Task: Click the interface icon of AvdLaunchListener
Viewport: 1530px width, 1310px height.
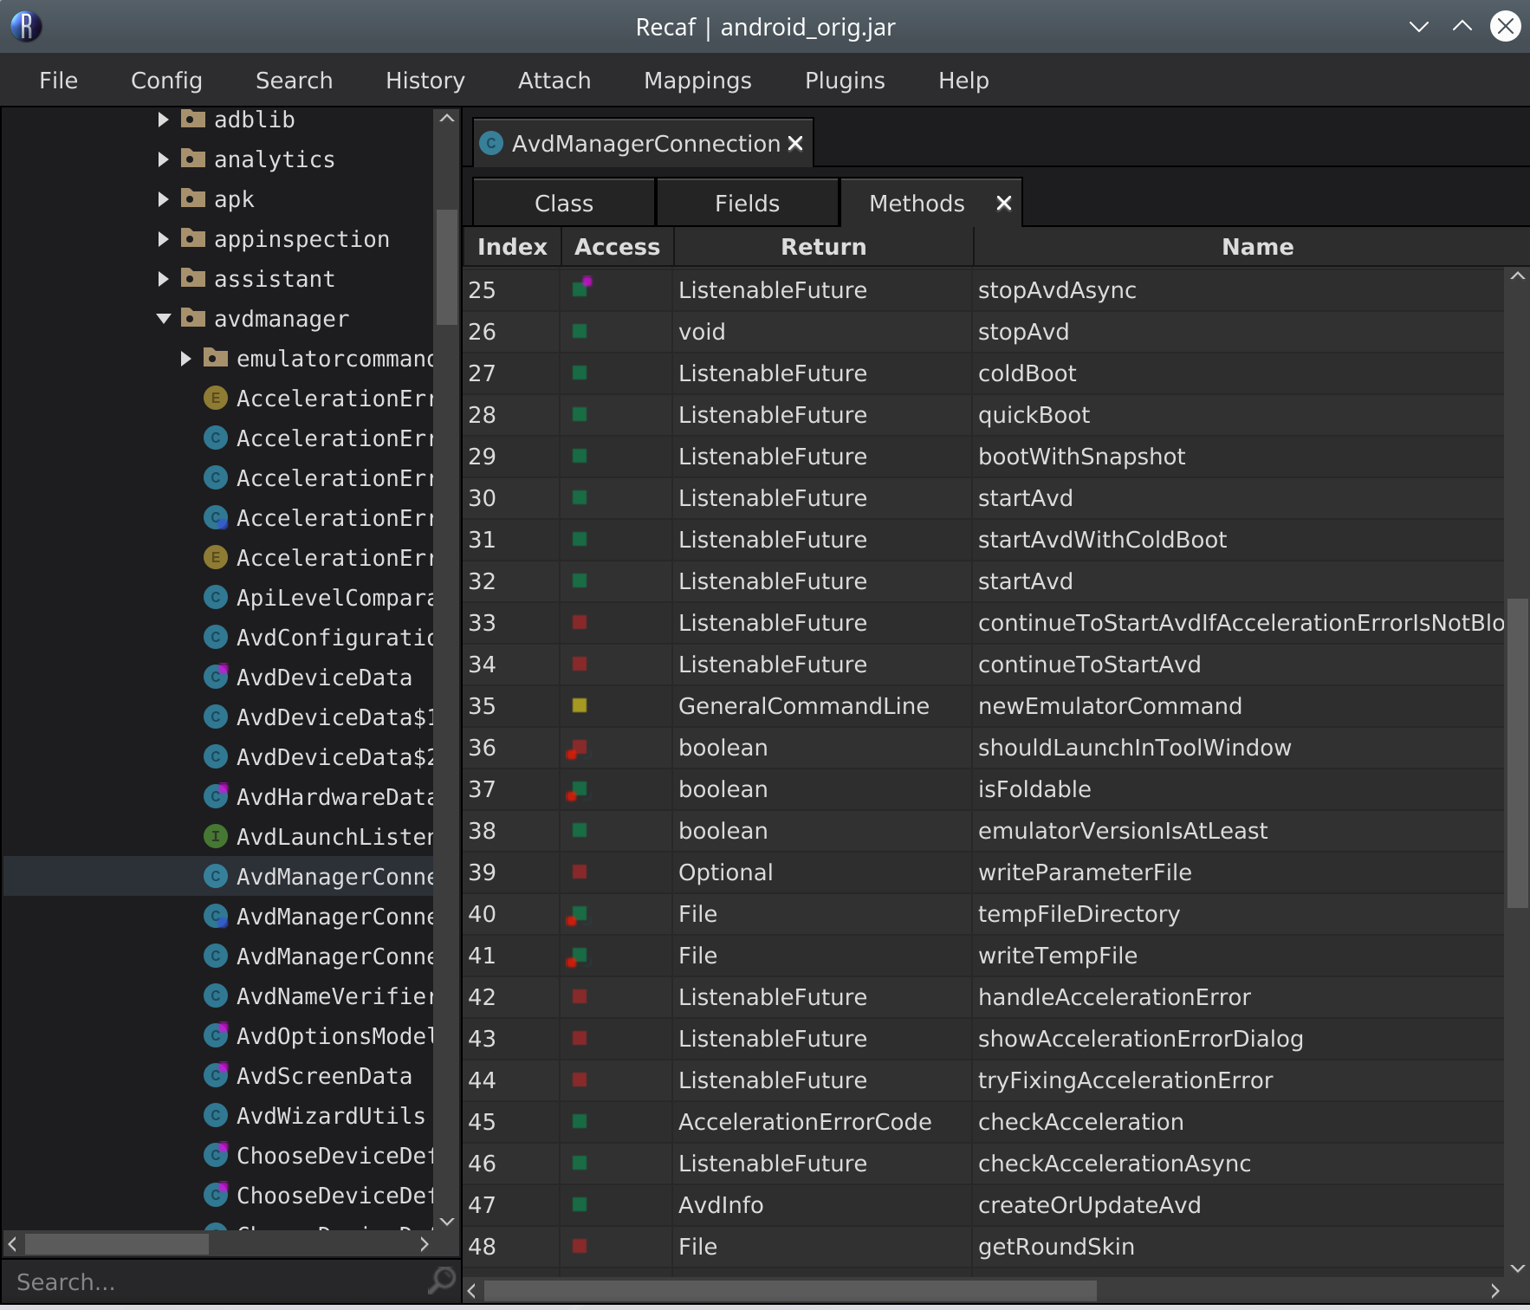Action: (215, 836)
